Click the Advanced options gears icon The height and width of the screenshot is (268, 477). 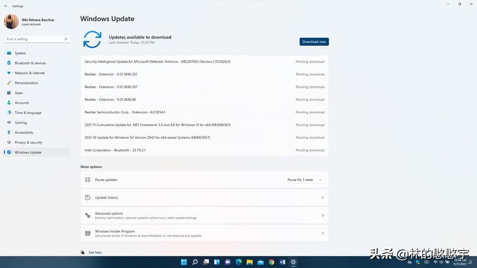pyautogui.click(x=88, y=215)
